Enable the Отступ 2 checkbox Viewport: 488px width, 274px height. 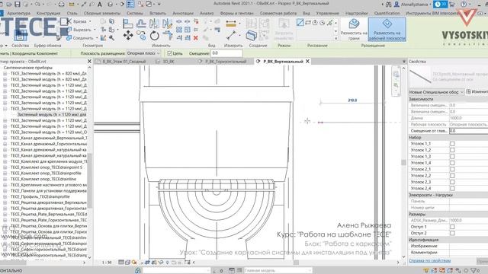coord(452,233)
